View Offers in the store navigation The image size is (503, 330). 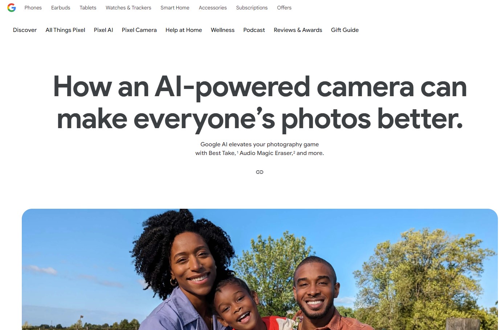coord(284,8)
